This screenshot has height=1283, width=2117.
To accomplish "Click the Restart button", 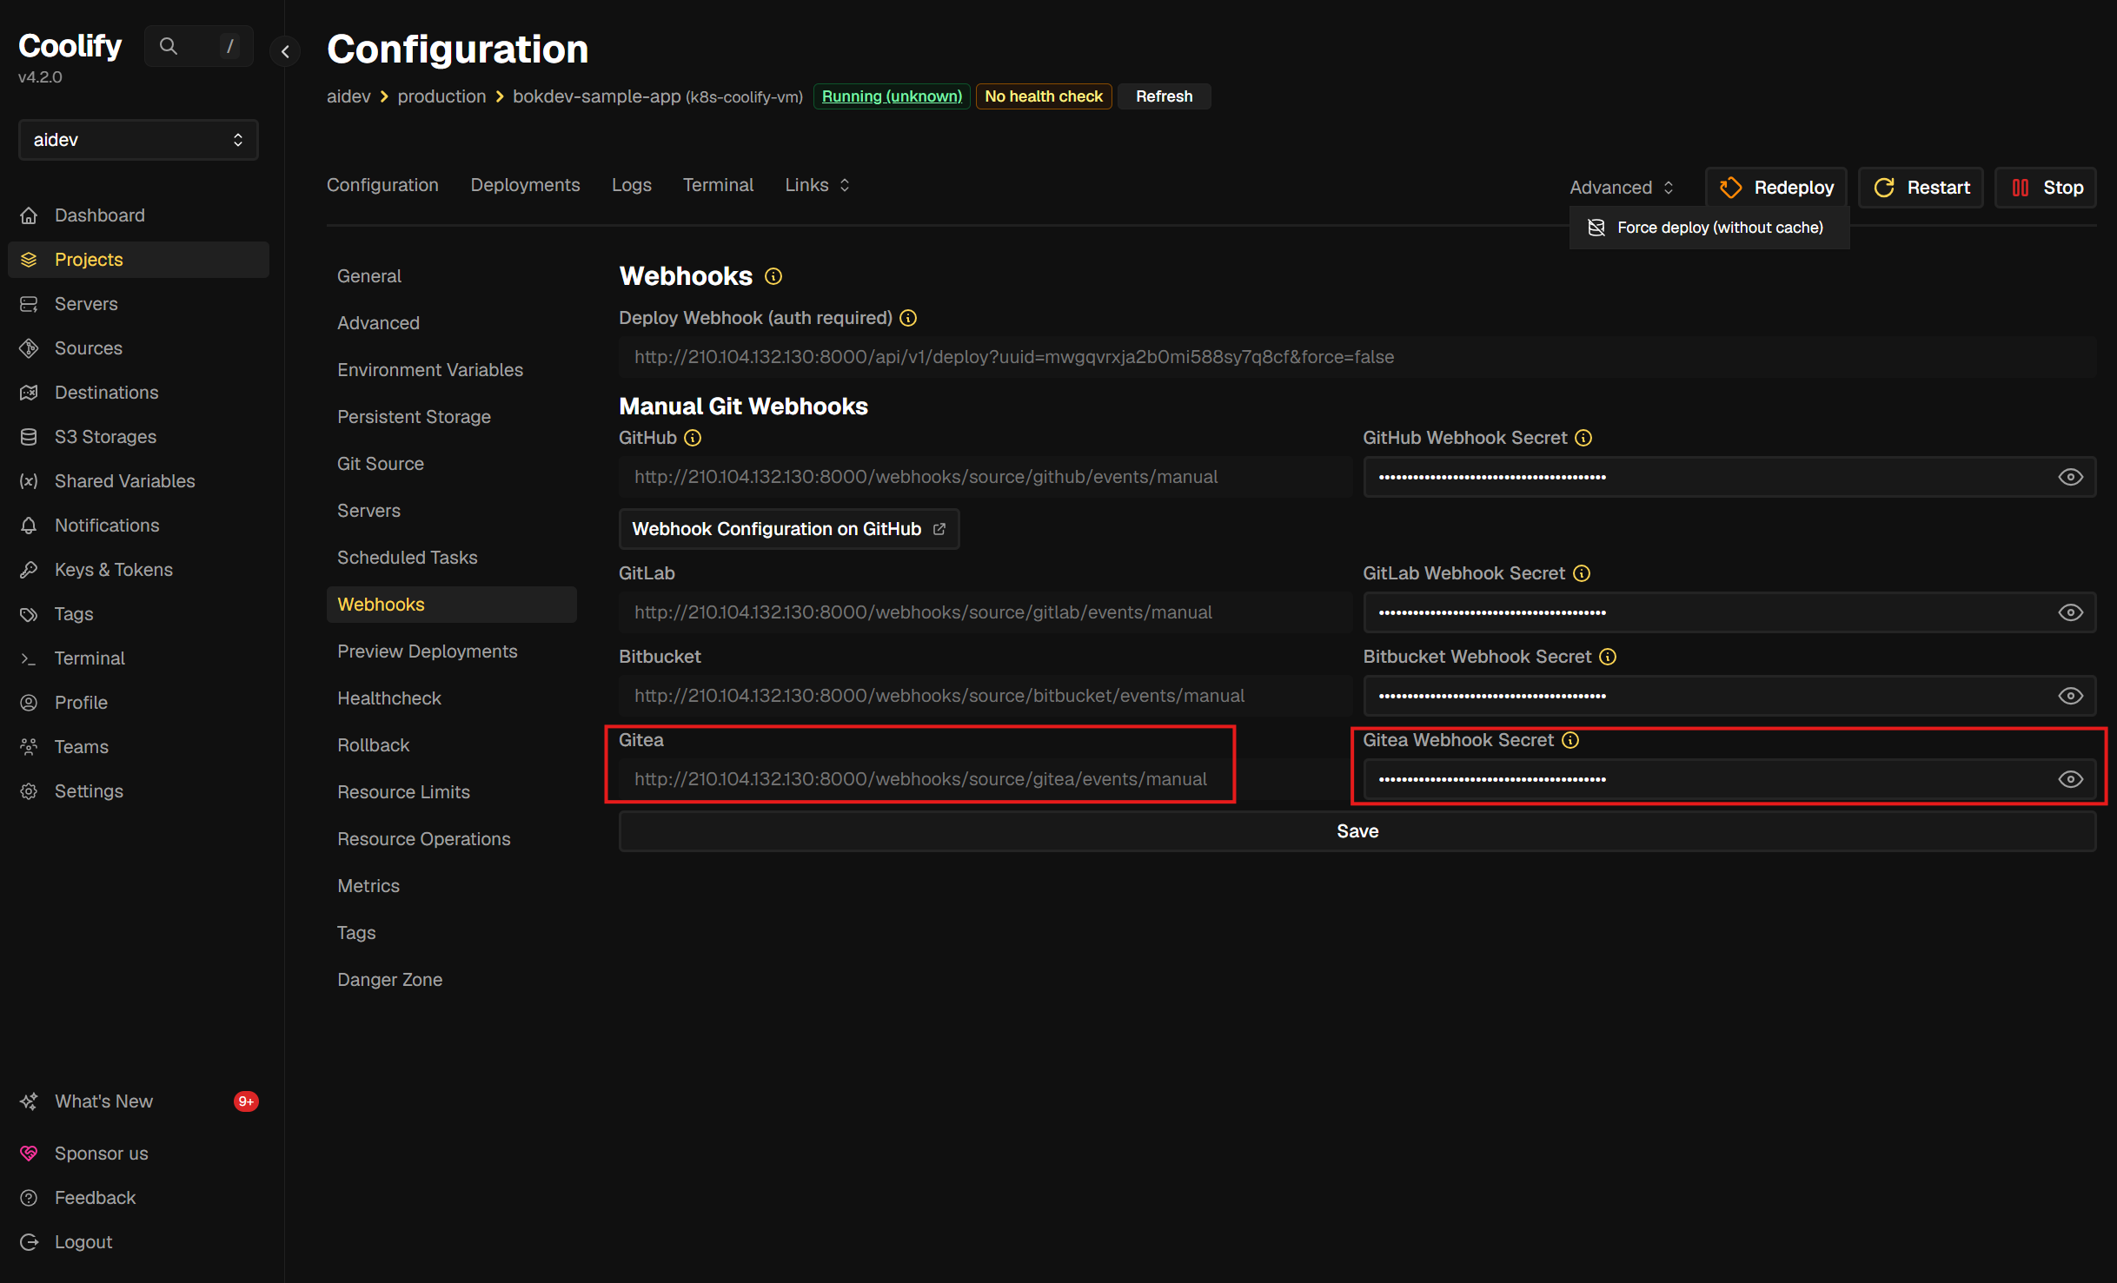I will coord(1921,188).
